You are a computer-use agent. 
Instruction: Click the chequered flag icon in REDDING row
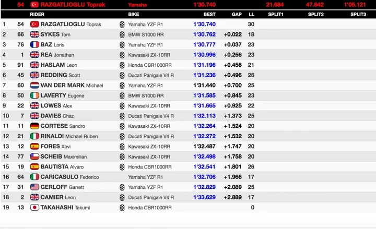122,75
